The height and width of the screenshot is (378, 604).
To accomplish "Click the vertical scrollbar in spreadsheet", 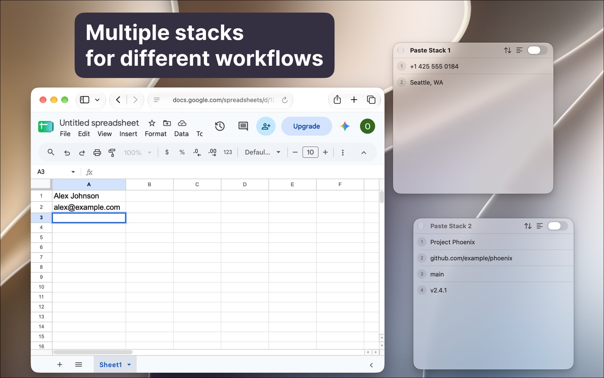I will click(382, 197).
